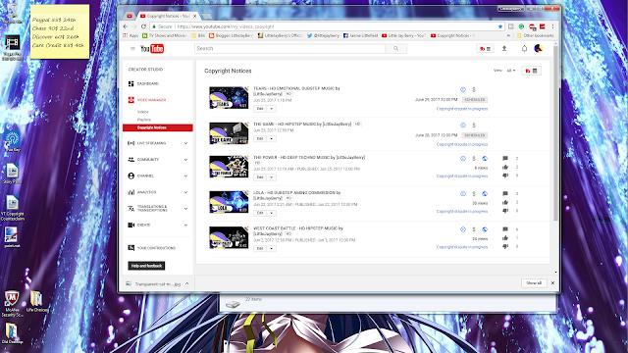Expand the Live Streaming section
The image size is (628, 353).
coord(185,143)
